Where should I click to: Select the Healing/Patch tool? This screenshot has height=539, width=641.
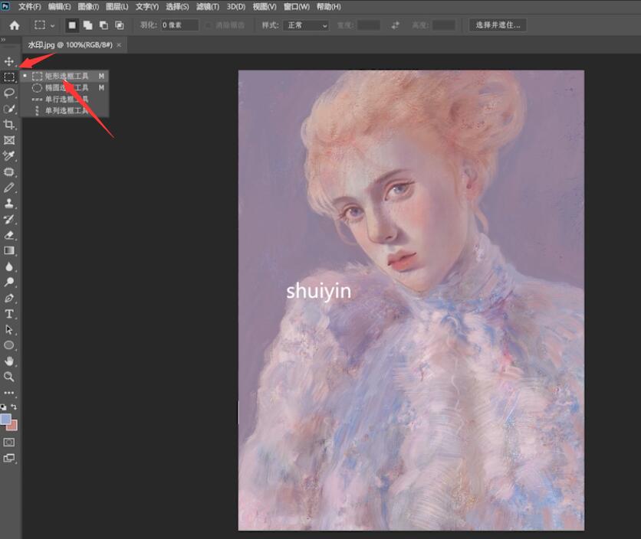pos(9,172)
